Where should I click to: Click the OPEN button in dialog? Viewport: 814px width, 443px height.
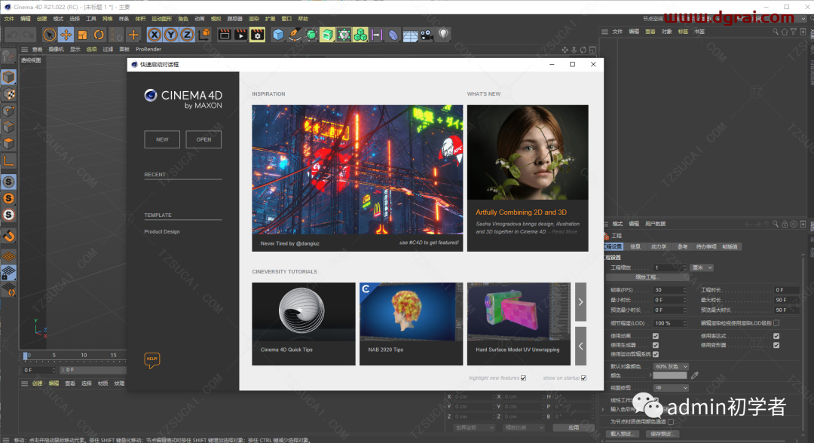pos(203,139)
